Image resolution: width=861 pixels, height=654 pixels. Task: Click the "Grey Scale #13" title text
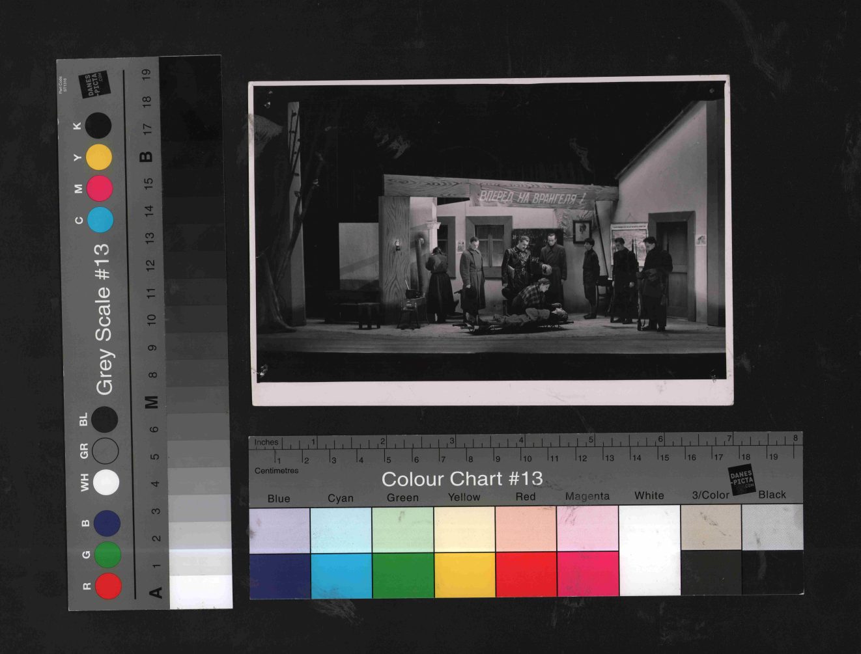pos(104,320)
